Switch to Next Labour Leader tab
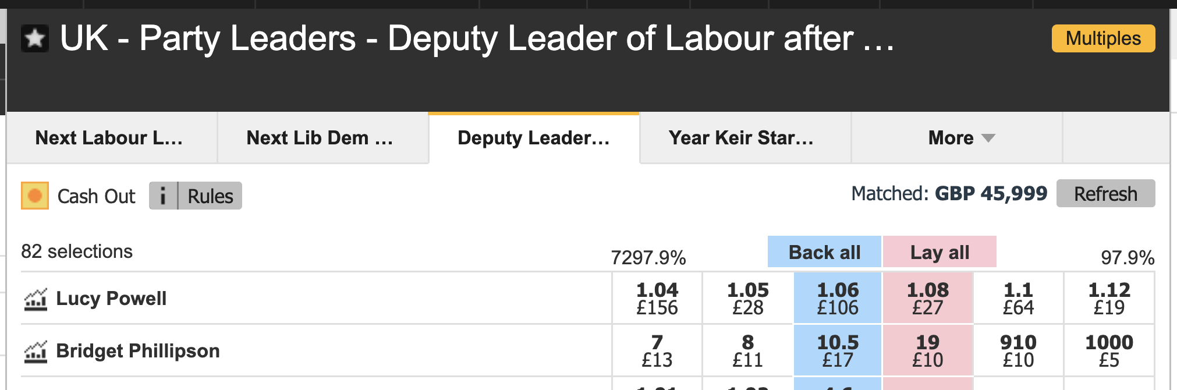The height and width of the screenshot is (390, 1177). click(x=109, y=138)
